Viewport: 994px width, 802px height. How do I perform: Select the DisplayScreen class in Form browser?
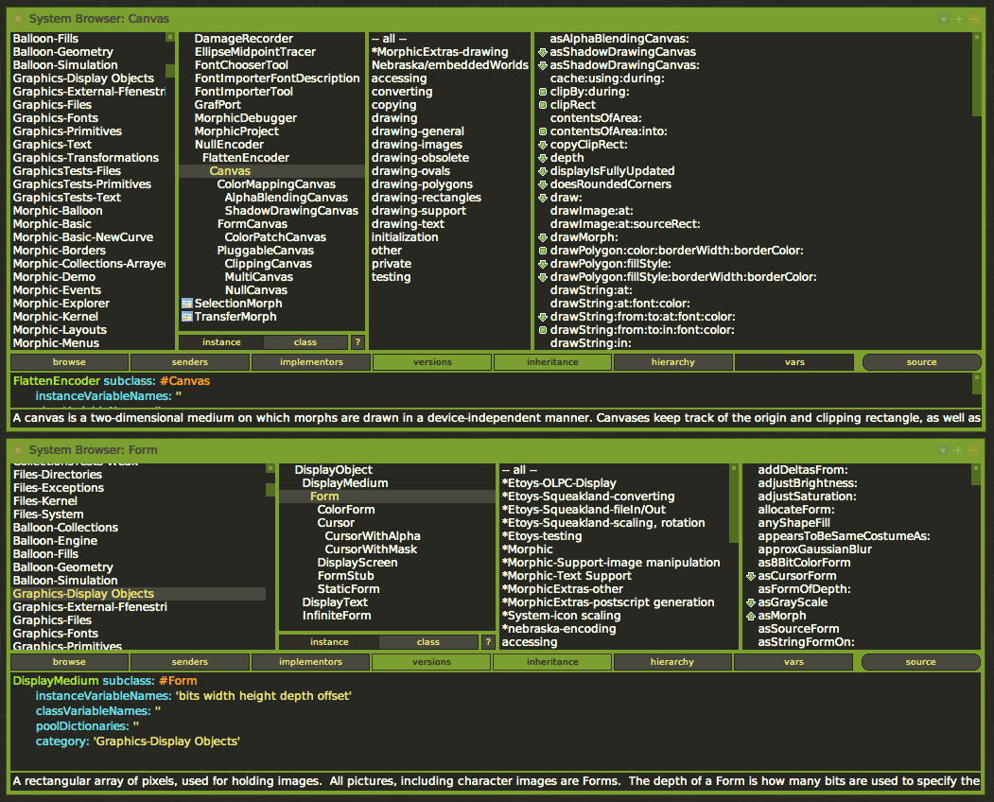point(357,563)
